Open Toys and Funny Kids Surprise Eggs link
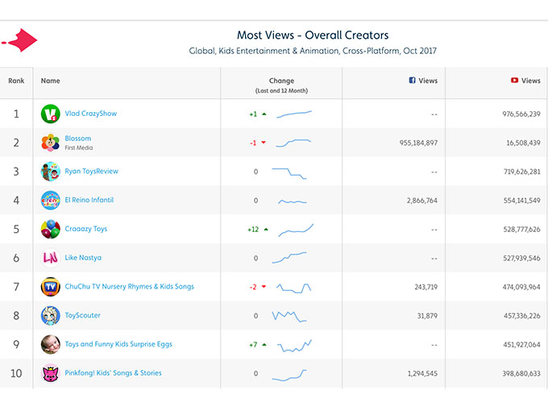Screen dimensions: 548x411 (118, 344)
